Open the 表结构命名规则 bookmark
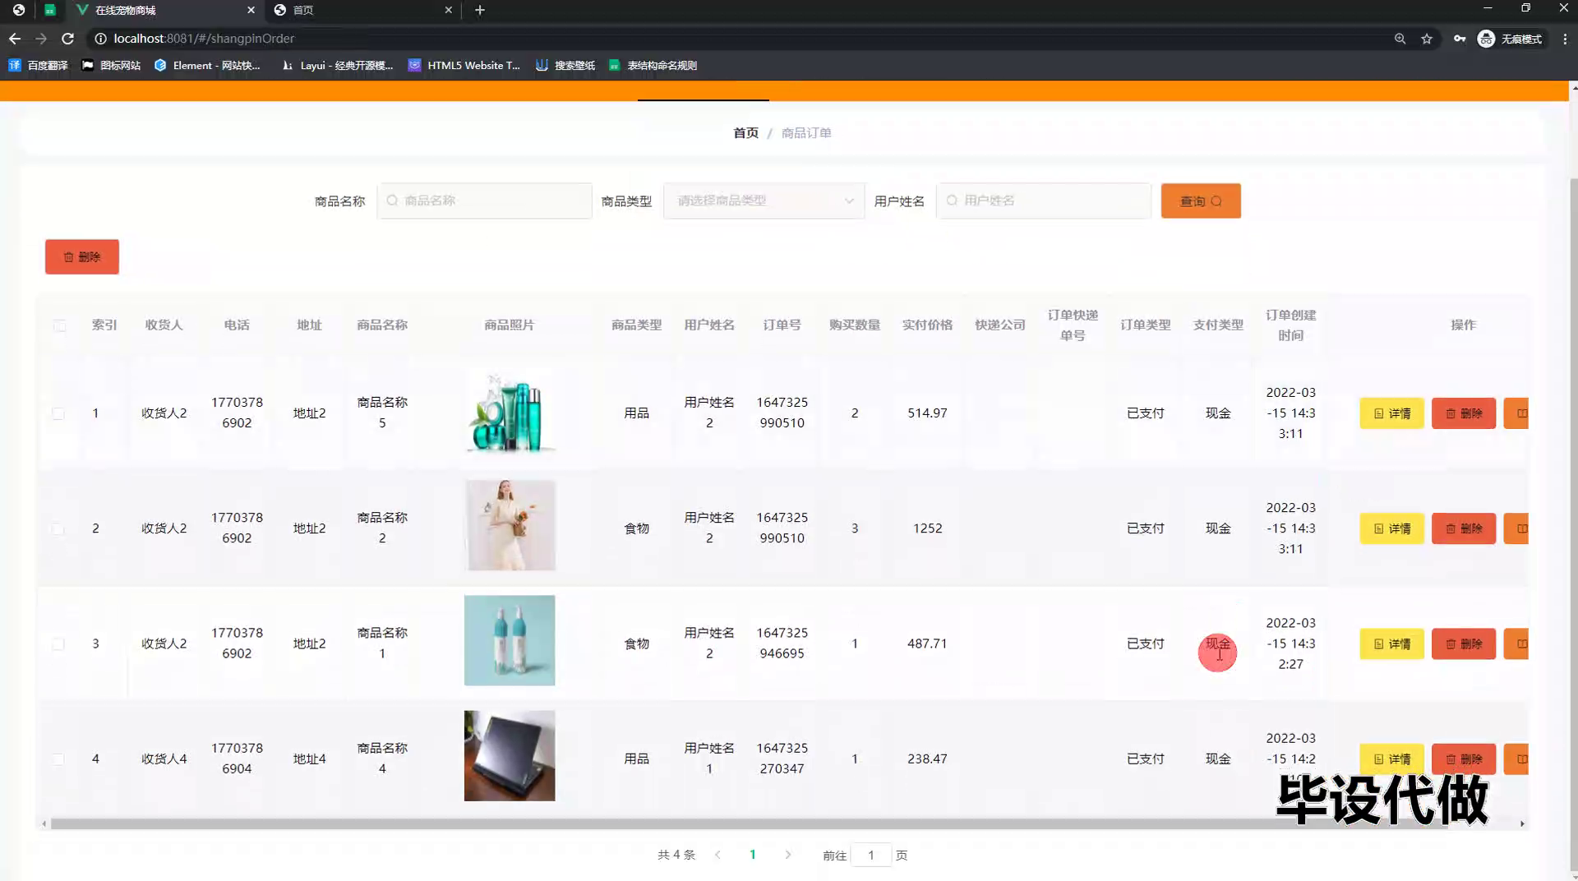Viewport: 1578px width, 881px height. [653, 65]
